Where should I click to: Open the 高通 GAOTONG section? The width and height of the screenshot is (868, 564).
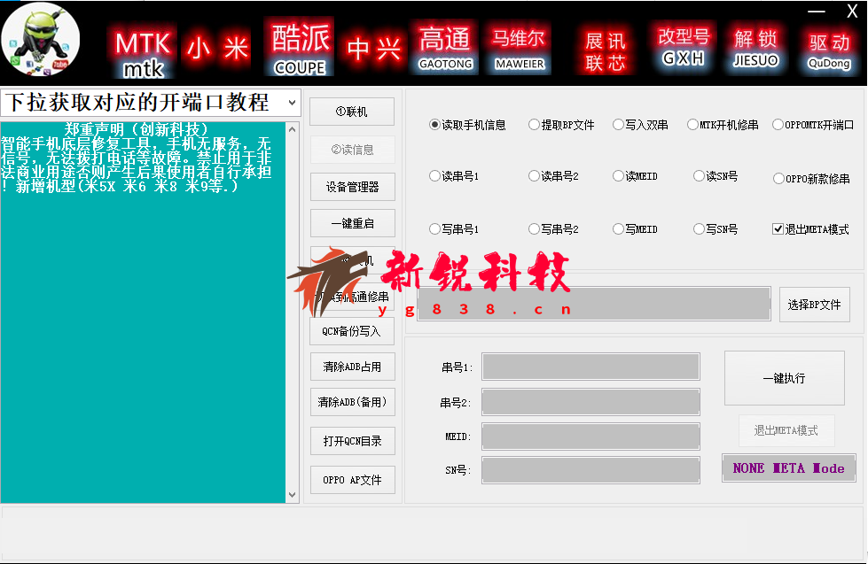(445, 48)
